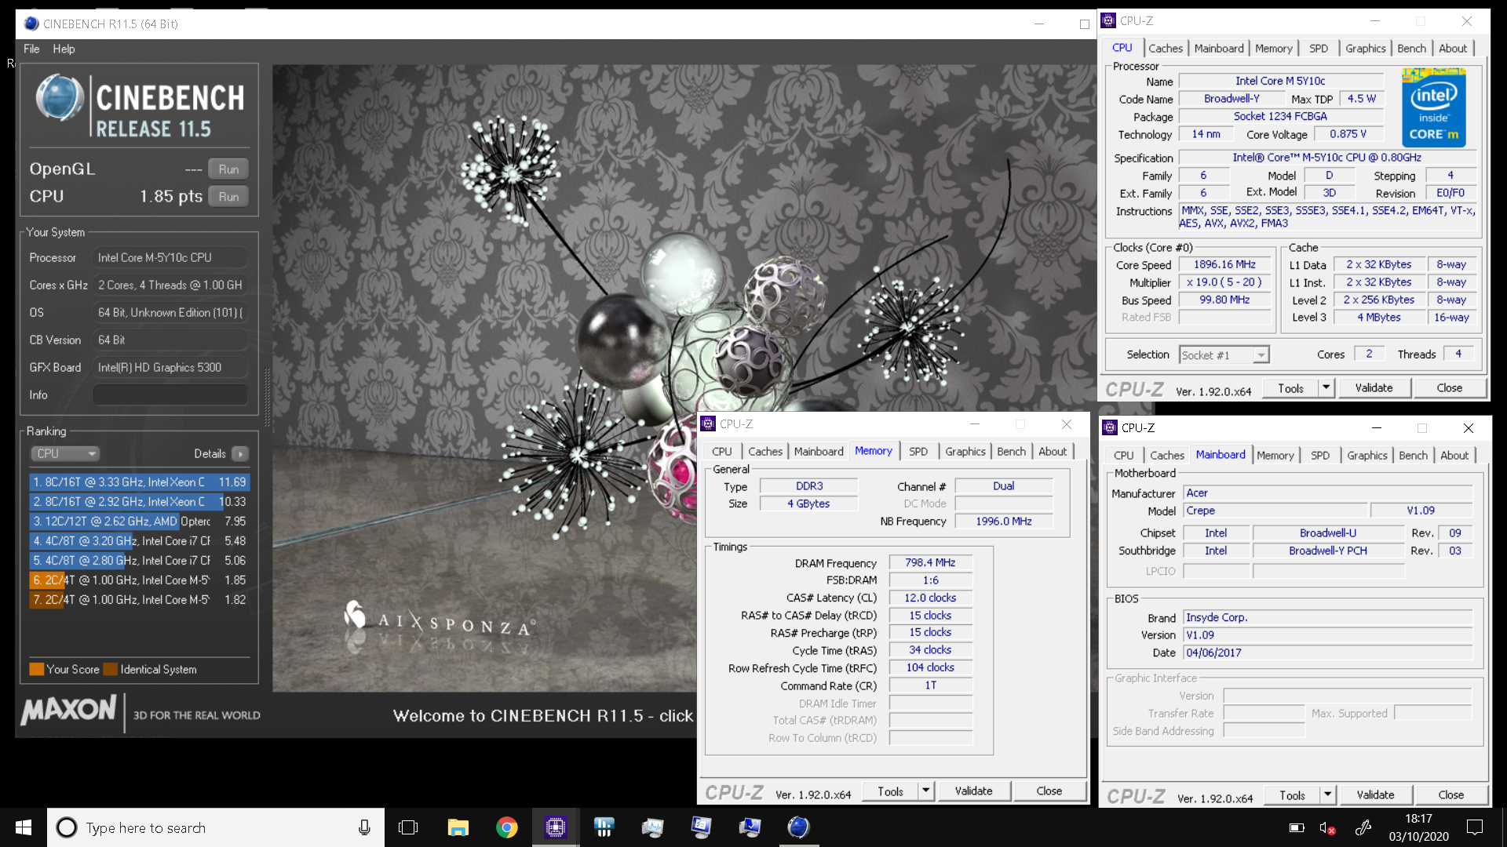
Task: Click the Core Speed value 1896.16 MHz
Action: [x=1224, y=265]
